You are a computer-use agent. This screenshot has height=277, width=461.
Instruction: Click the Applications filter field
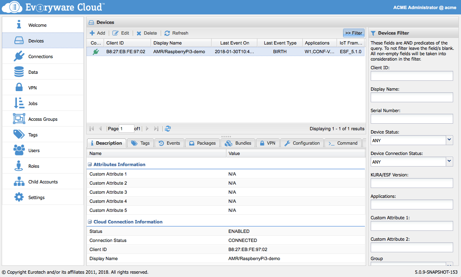click(x=412, y=204)
